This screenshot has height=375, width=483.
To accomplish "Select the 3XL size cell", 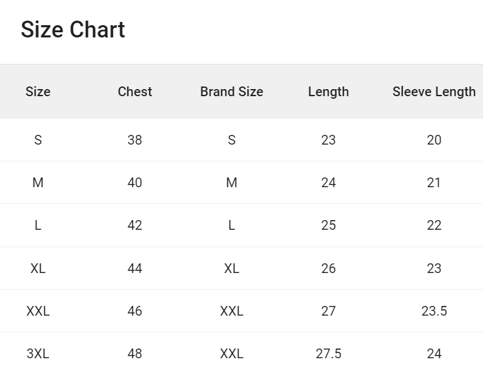I will (38, 354).
